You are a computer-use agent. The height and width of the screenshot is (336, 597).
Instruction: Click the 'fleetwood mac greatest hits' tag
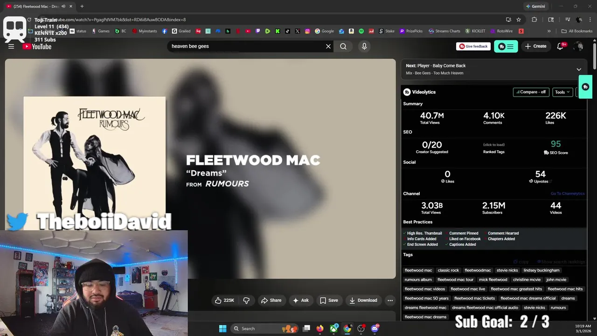coord(516,289)
